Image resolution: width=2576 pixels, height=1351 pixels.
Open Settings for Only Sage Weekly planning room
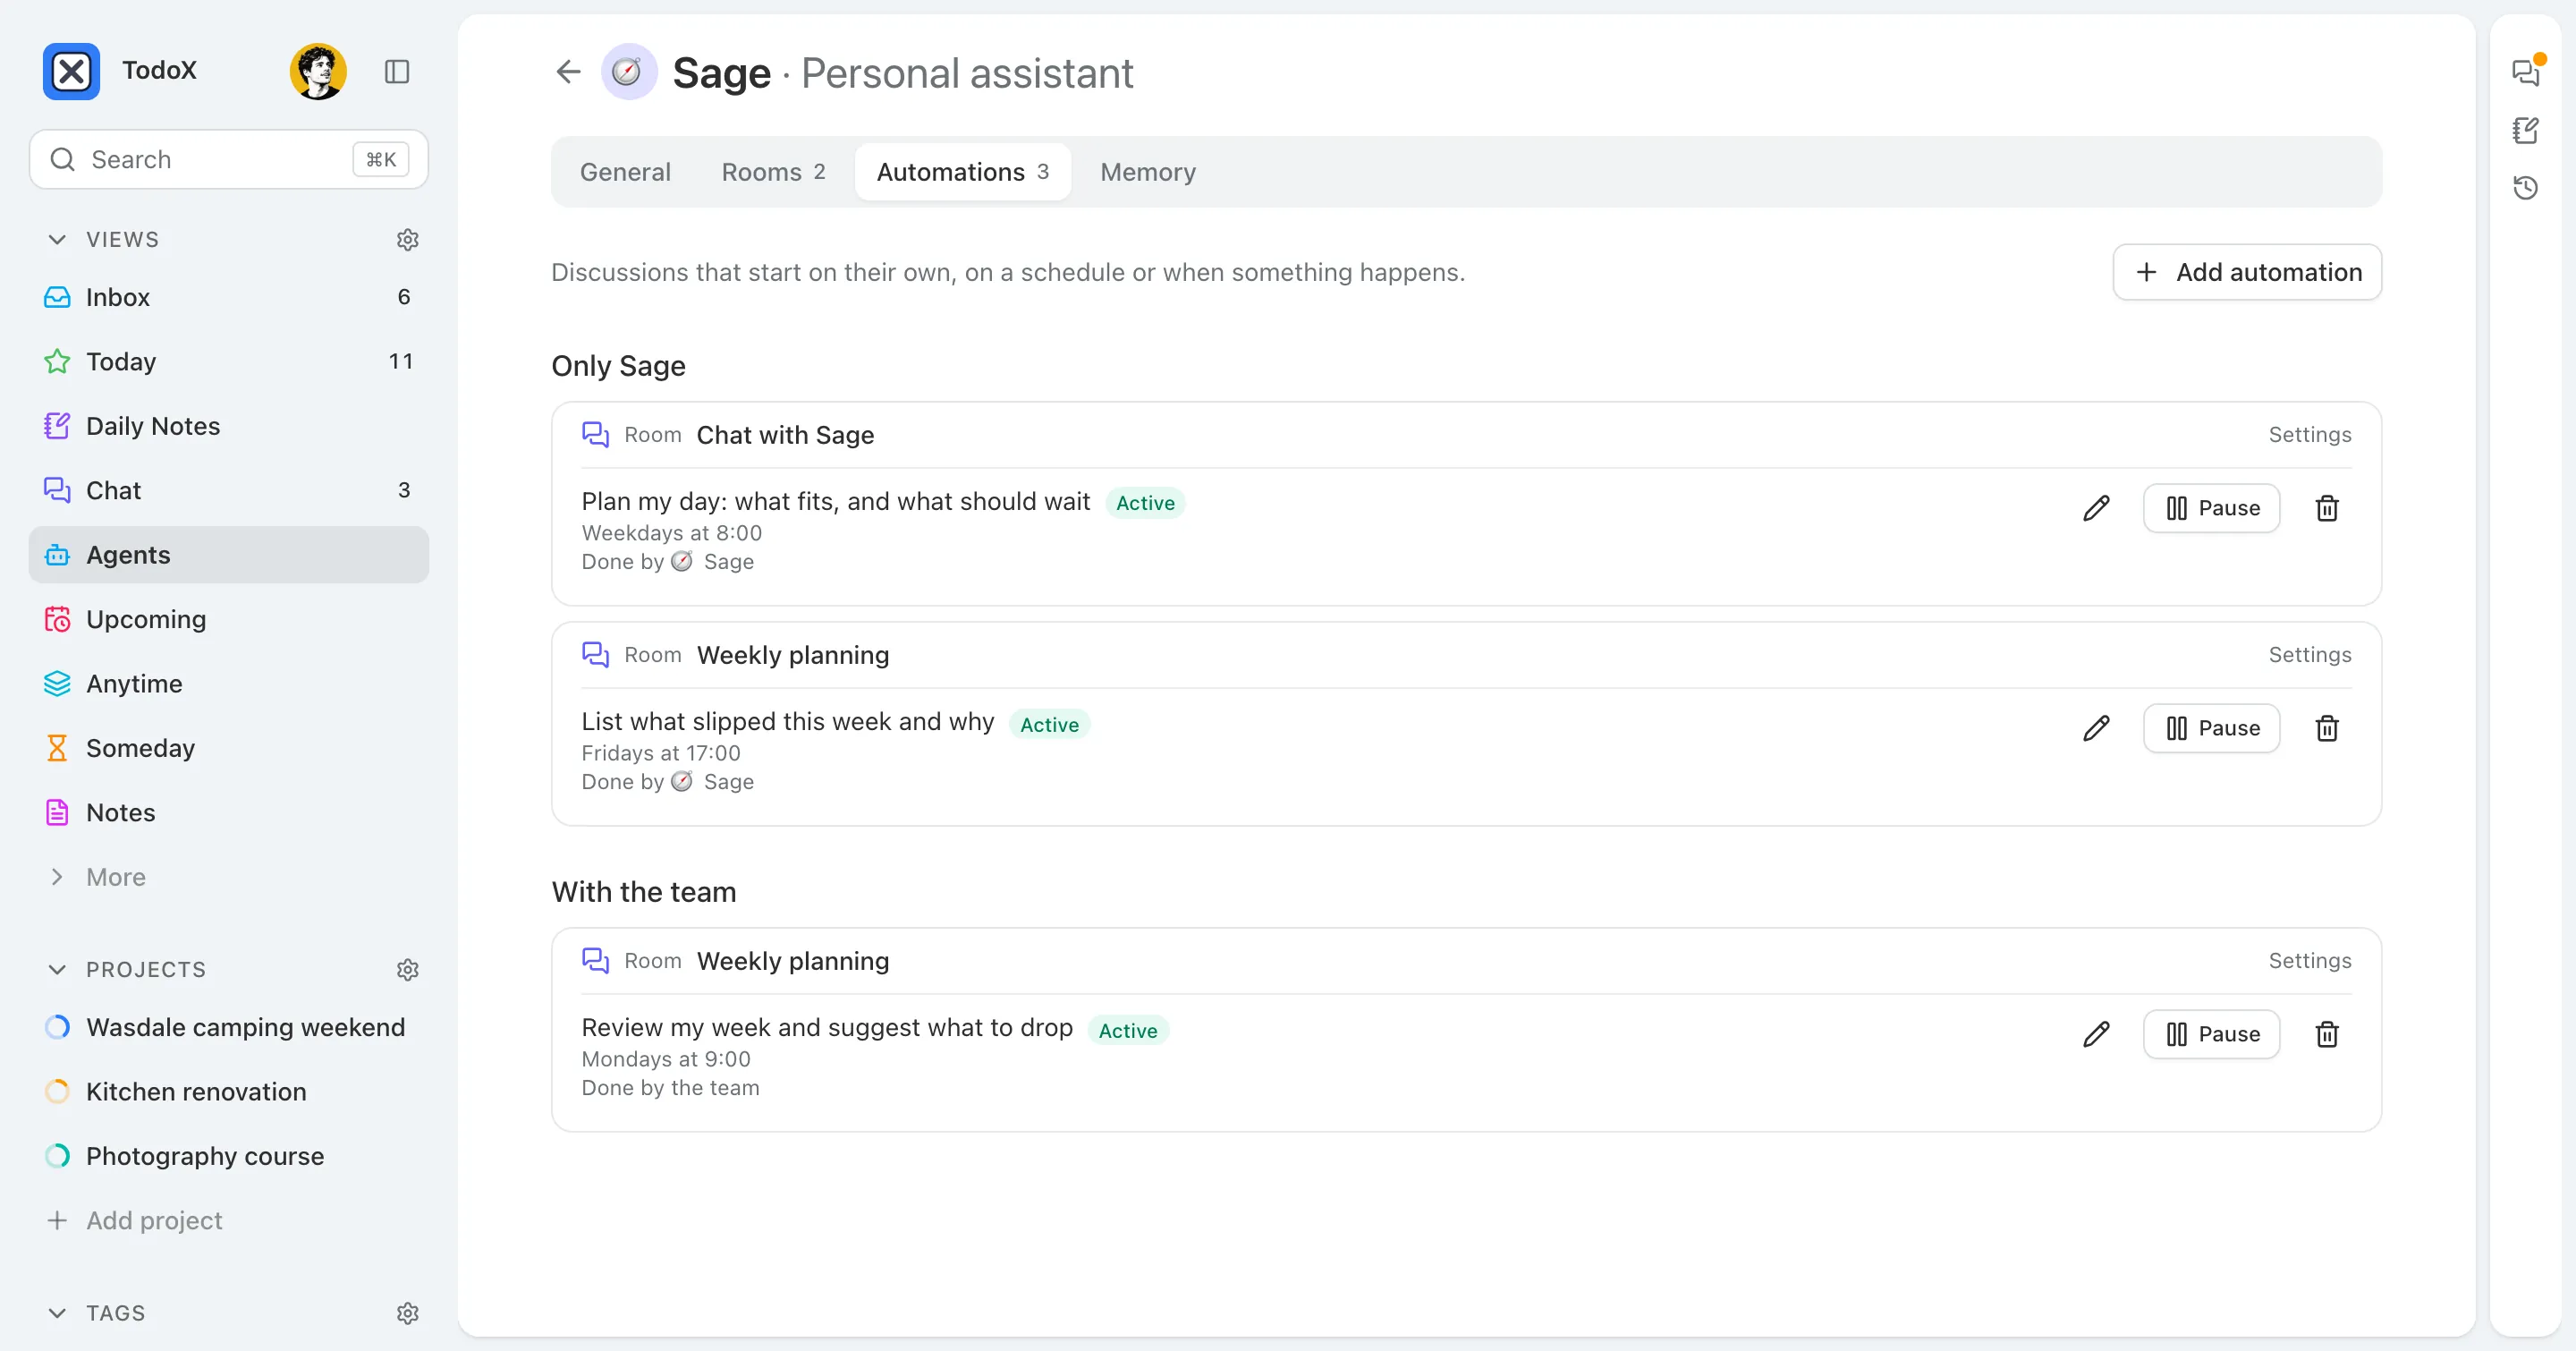(2309, 655)
